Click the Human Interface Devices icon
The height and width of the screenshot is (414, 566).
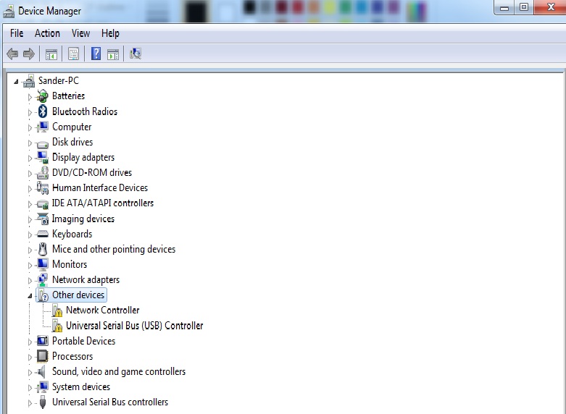click(x=43, y=188)
